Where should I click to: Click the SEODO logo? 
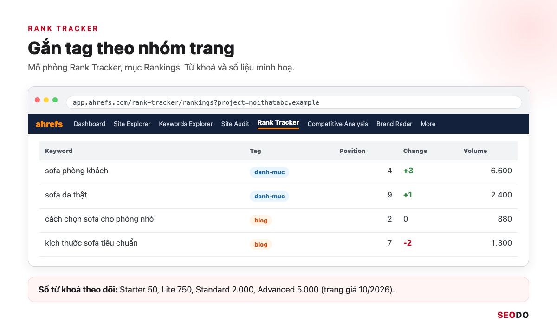click(x=513, y=315)
